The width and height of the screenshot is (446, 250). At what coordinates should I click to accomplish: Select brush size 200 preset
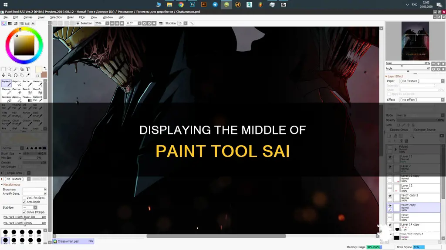click(14, 233)
